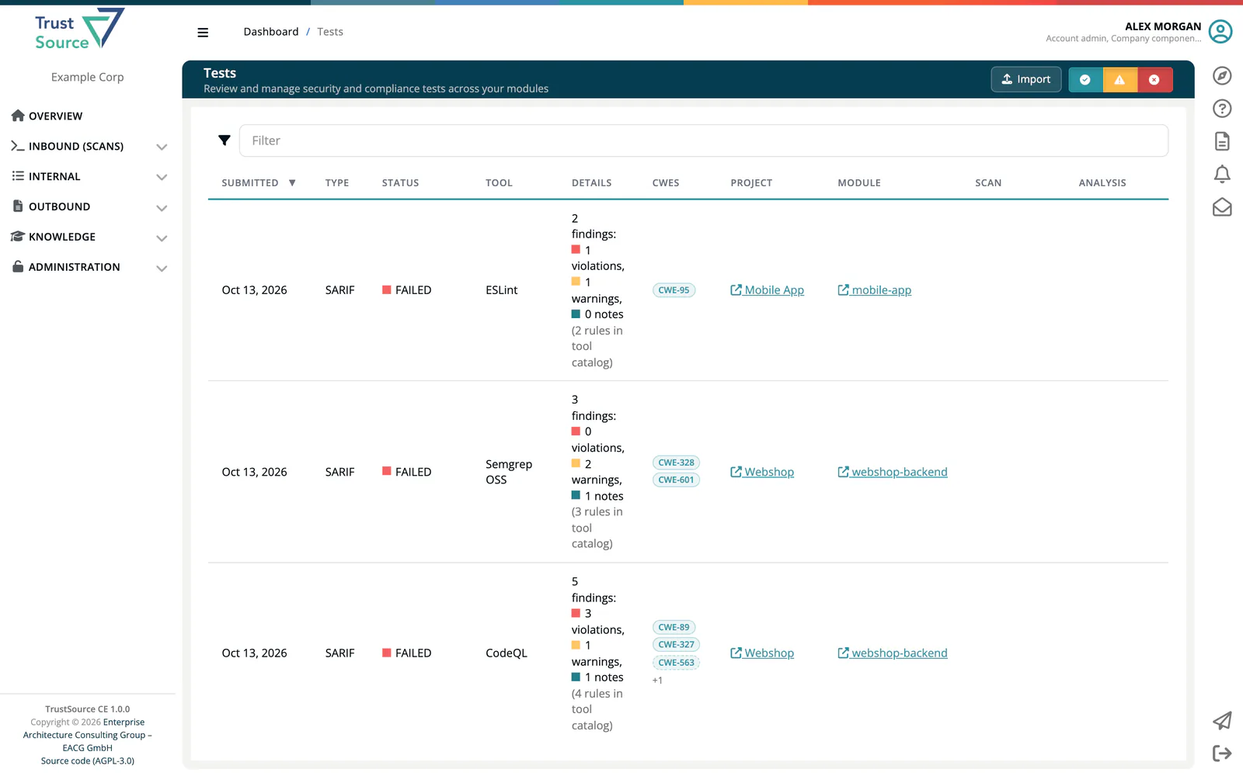1243x776 pixels.
Task: Click the Filter input field
Action: click(704, 140)
